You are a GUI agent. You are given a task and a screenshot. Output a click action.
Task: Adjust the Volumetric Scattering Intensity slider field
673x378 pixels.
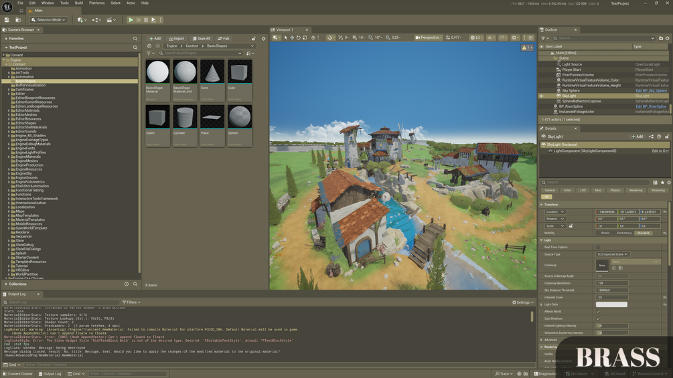pyautogui.click(x=612, y=333)
